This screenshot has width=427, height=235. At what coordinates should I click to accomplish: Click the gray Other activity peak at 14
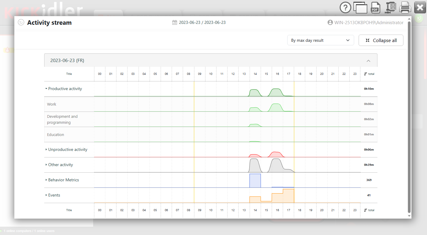[254, 165]
